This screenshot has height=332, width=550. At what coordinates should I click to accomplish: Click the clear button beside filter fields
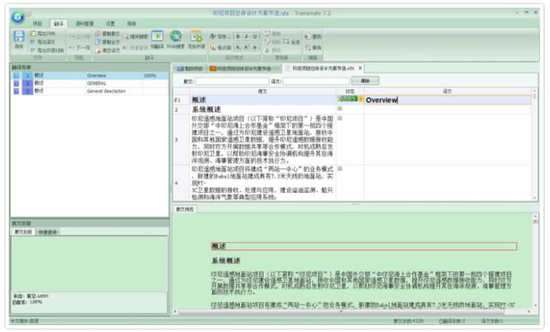pos(365,81)
